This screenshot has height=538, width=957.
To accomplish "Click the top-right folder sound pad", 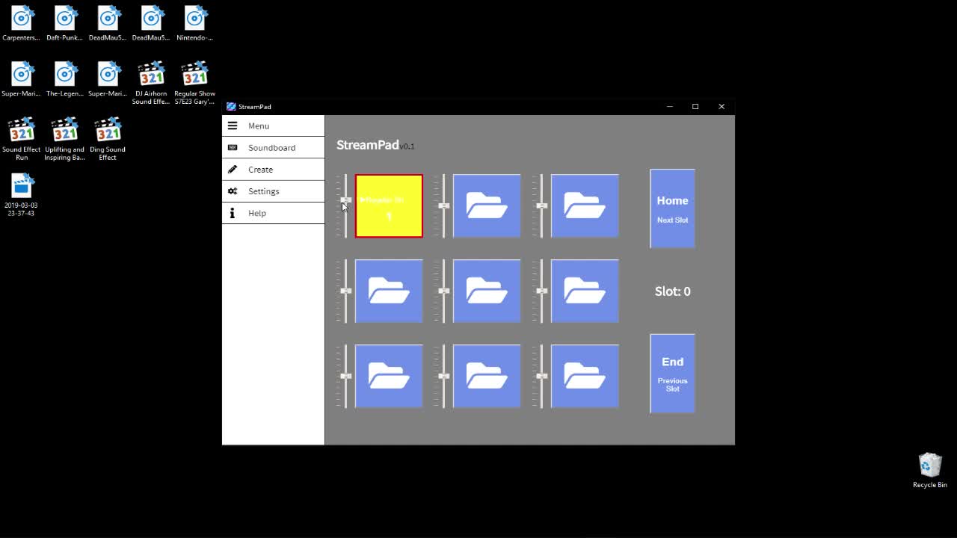I will click(585, 206).
